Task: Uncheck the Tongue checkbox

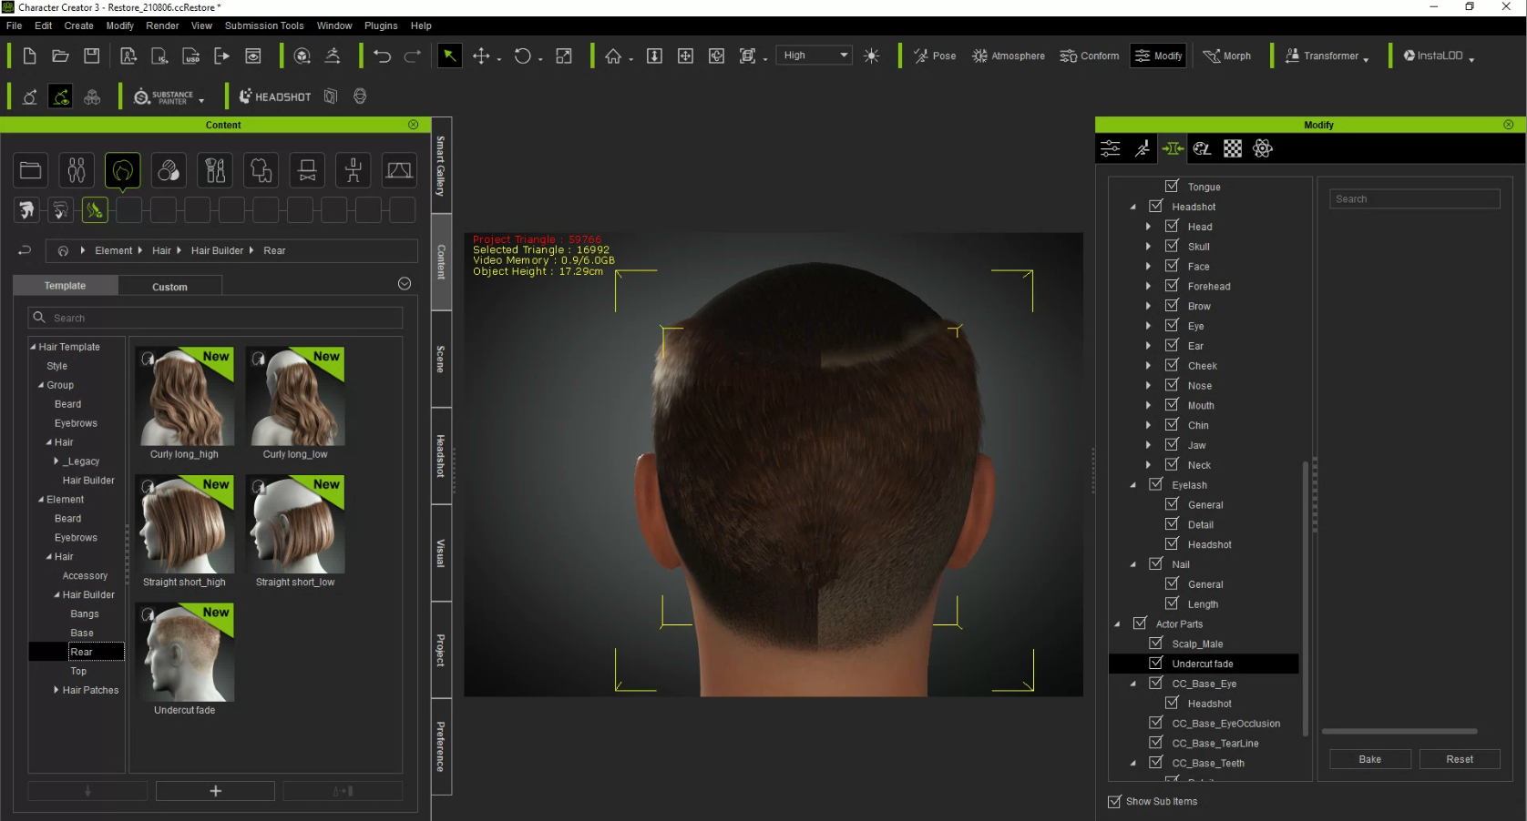Action: coord(1172,187)
